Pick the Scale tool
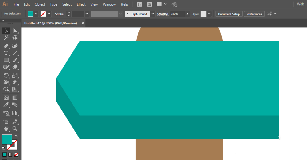The height and width of the screenshot is (160, 307). 15,75
